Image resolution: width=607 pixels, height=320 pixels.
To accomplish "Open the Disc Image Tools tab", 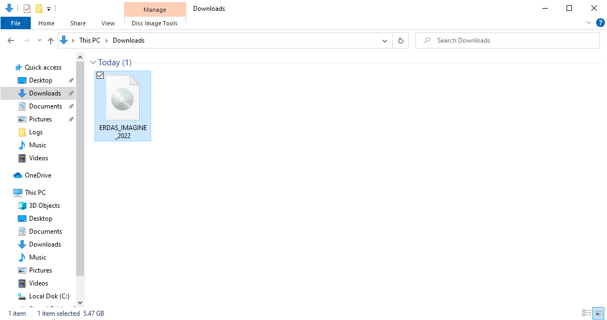I will click(155, 23).
